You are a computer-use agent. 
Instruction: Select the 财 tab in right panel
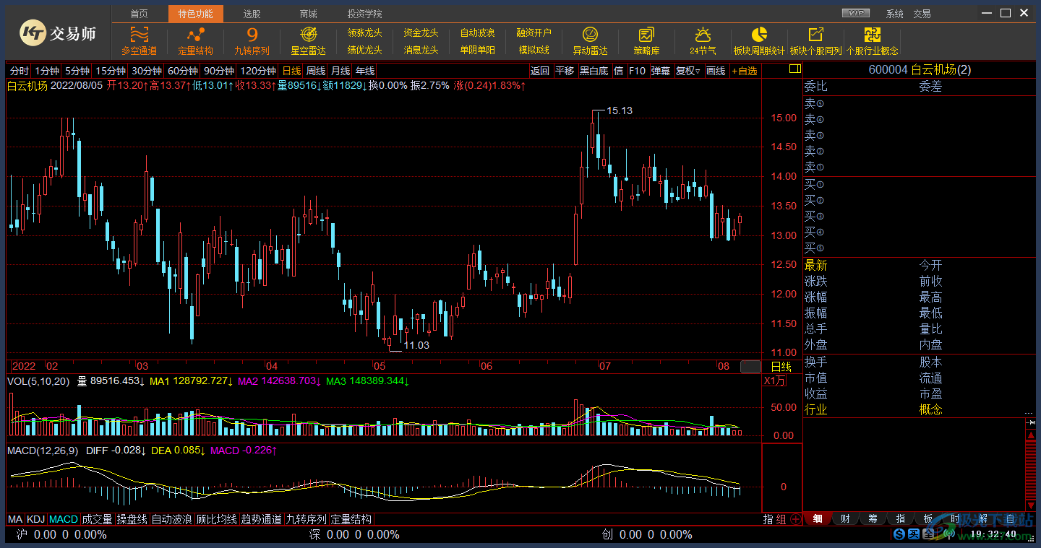coord(845,518)
